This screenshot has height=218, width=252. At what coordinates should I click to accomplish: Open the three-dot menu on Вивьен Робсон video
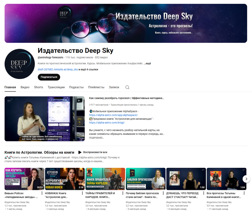tap(42, 193)
